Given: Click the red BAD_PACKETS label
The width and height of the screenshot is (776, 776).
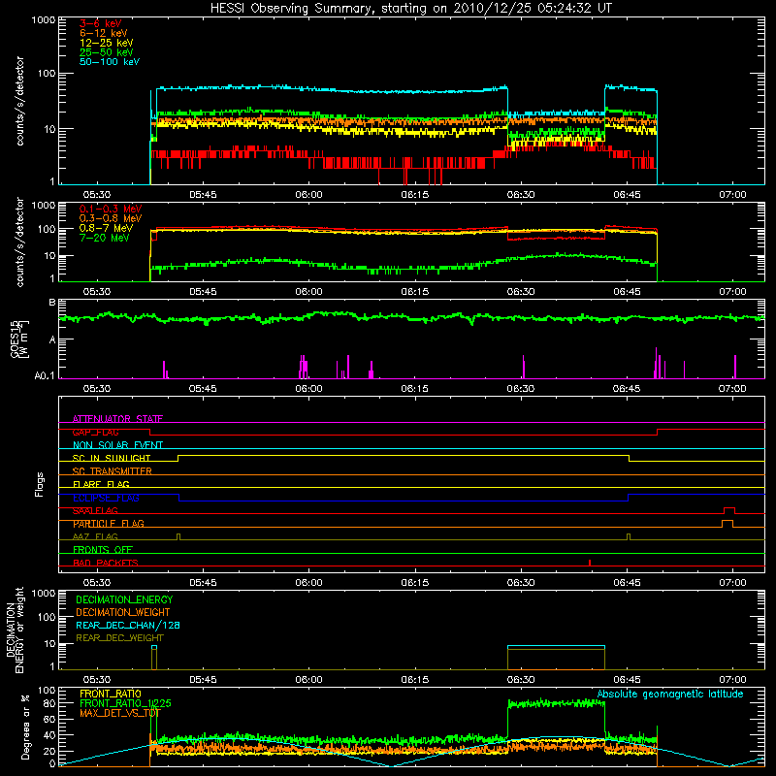Looking at the screenshot, I should click(x=106, y=563).
